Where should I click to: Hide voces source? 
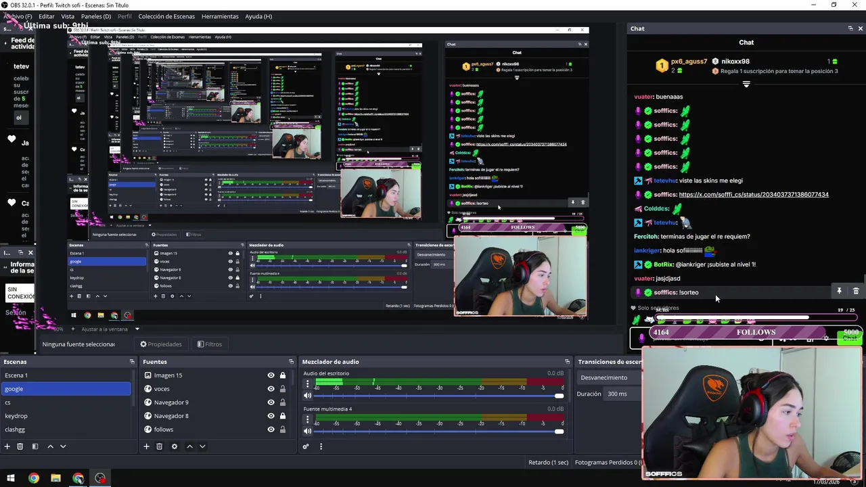(x=271, y=389)
